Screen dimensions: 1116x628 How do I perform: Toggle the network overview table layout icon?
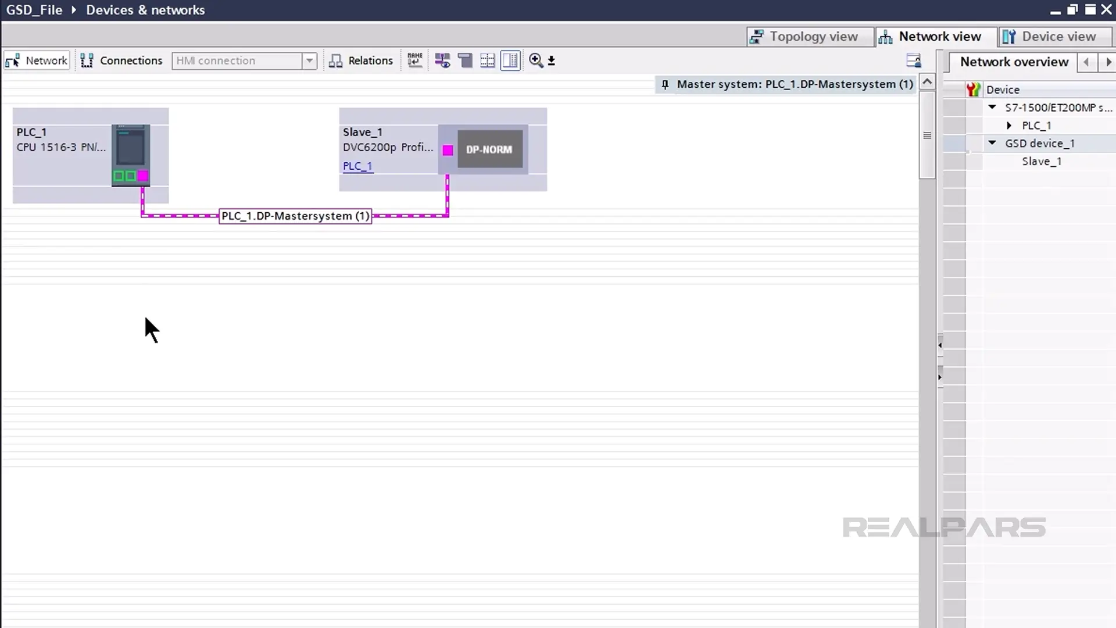pos(510,60)
